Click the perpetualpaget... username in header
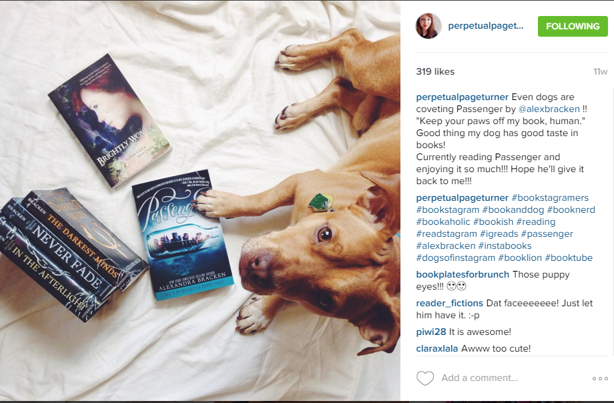The image size is (614, 403). click(x=486, y=26)
